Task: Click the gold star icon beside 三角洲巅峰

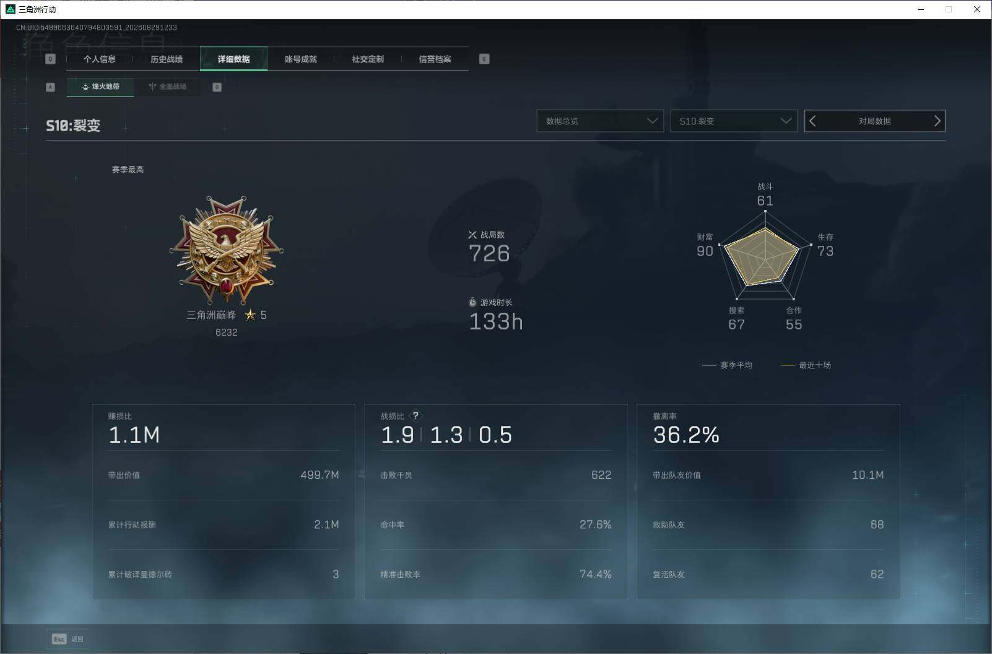Action: 250,315
